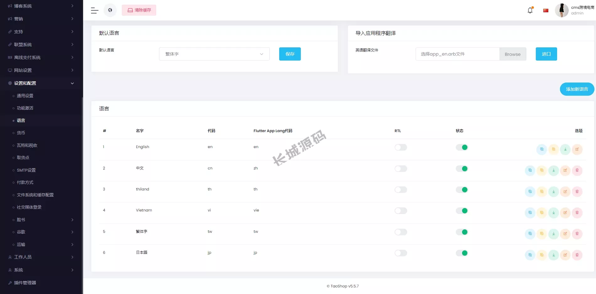This screenshot has width=596, height=294.
Task: Click the globe browse website icon
Action: 110,10
